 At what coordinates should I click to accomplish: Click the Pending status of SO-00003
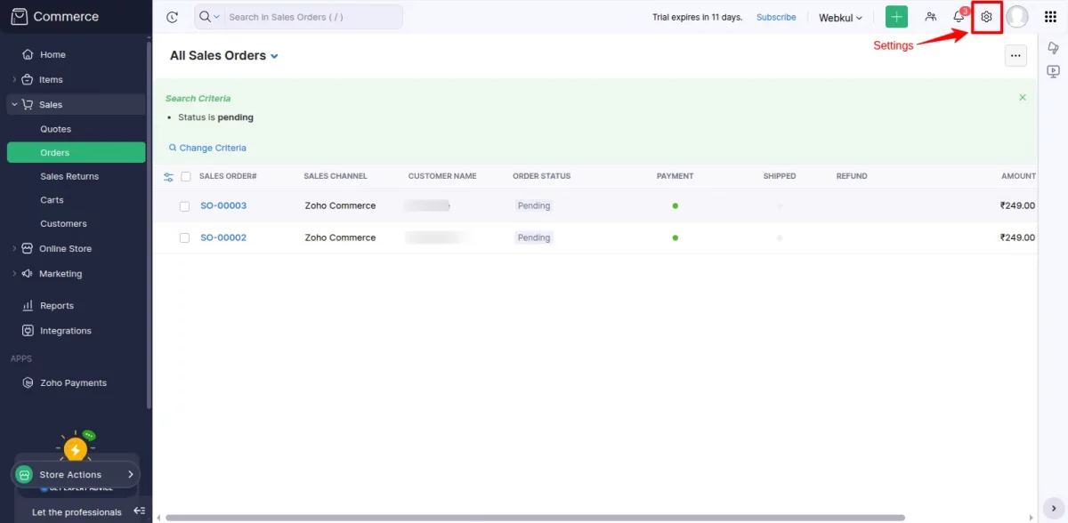point(534,205)
